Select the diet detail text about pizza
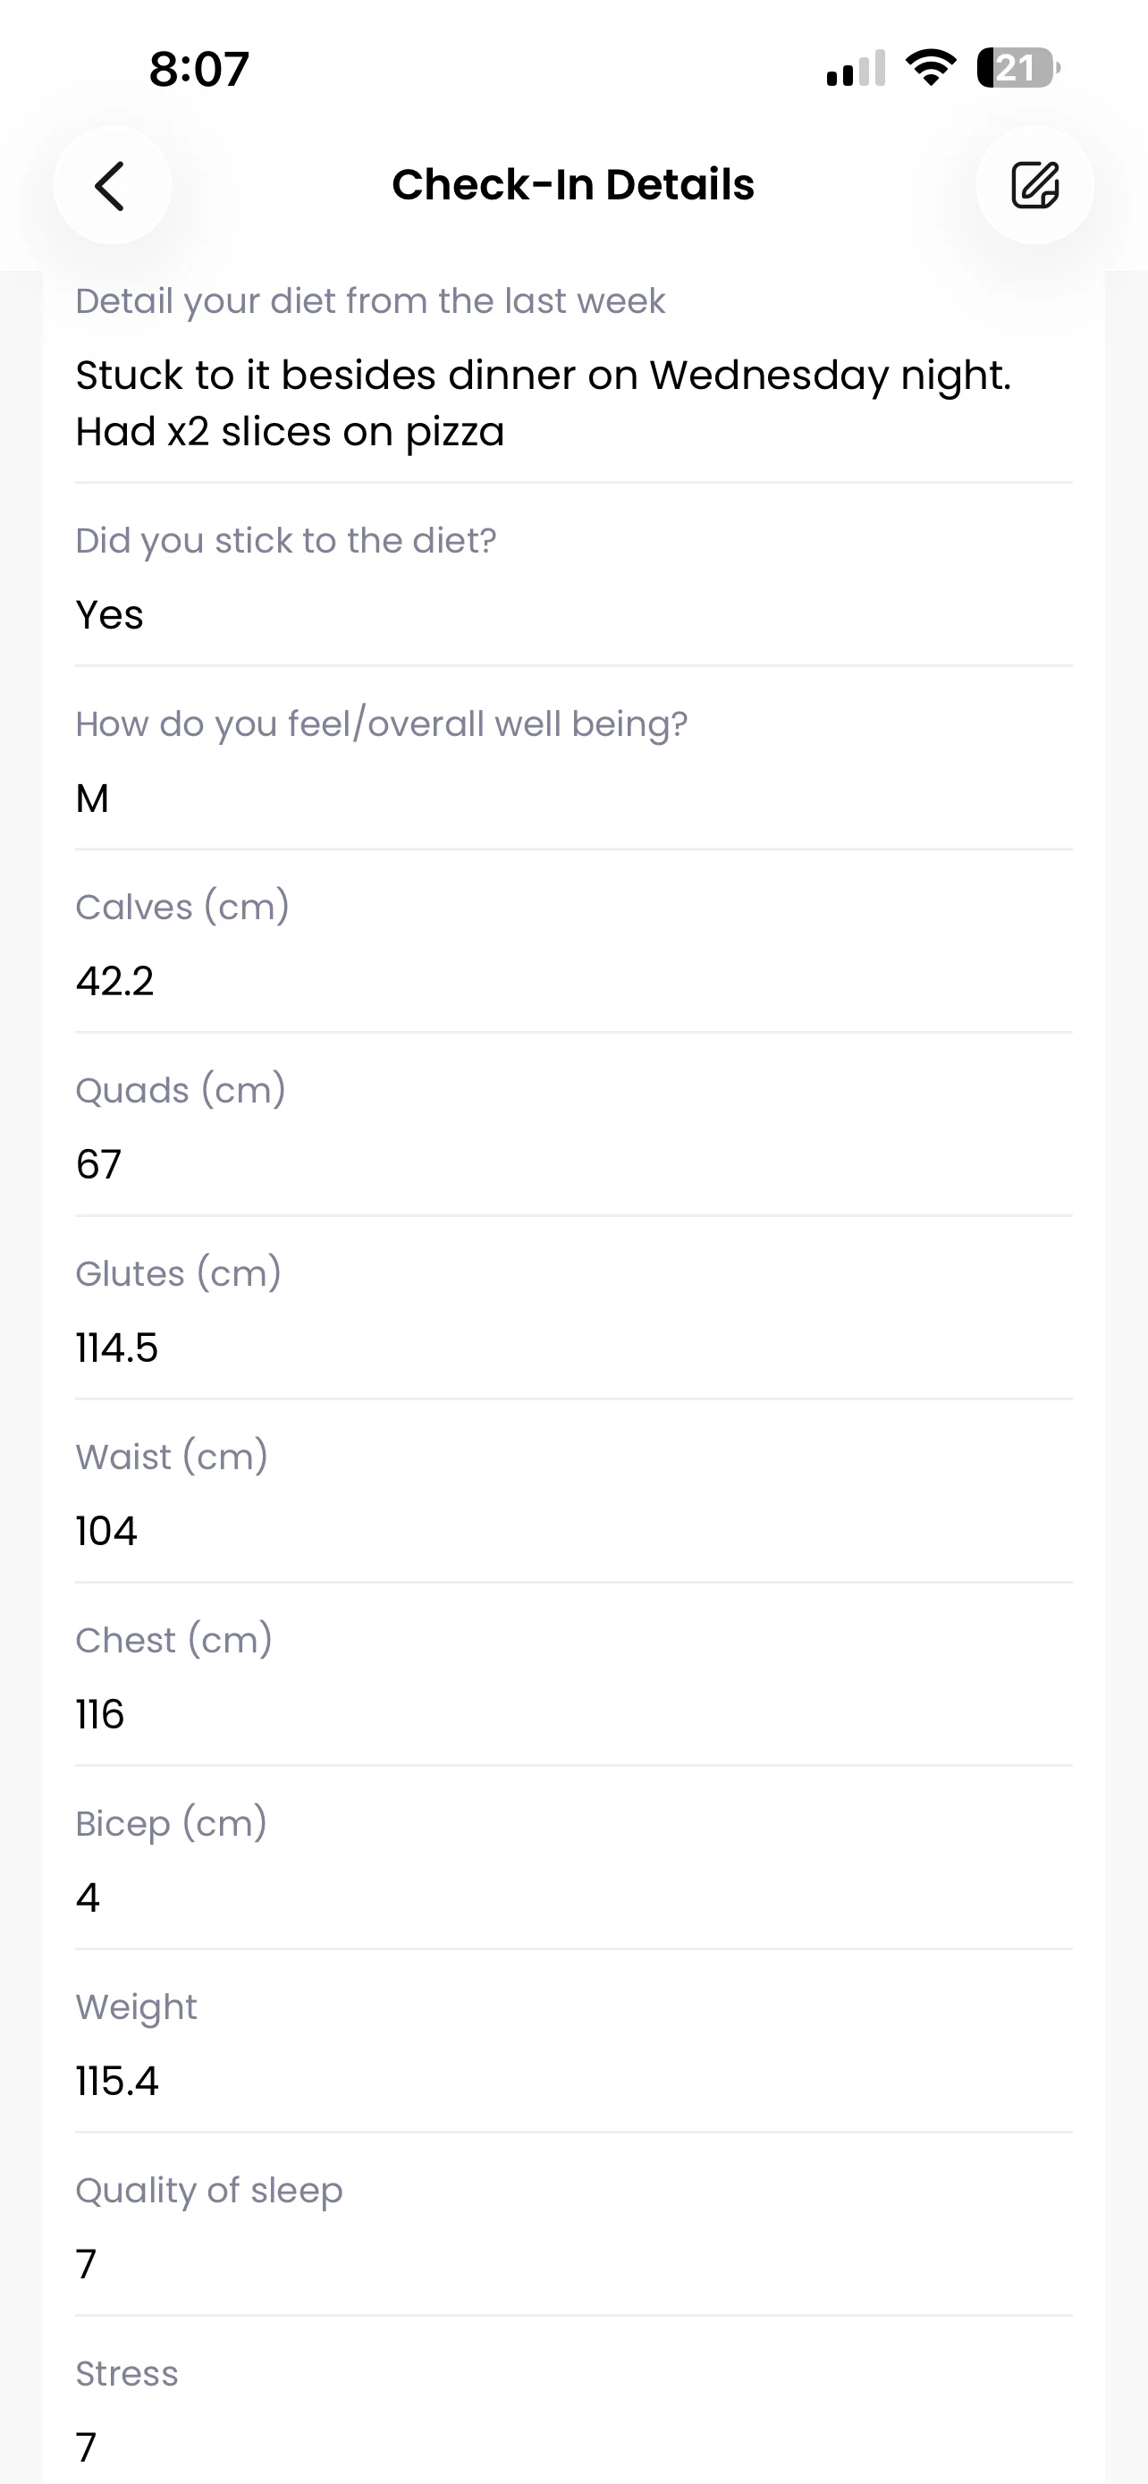The image size is (1148, 2484). point(544,403)
